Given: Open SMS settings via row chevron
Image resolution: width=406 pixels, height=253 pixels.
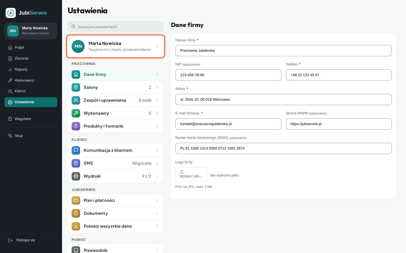Looking at the screenshot, I should (x=157, y=163).
